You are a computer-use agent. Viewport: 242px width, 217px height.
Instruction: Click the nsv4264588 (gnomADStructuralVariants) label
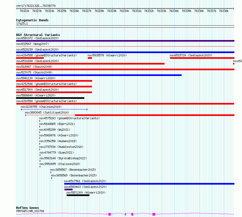coord(46,55)
